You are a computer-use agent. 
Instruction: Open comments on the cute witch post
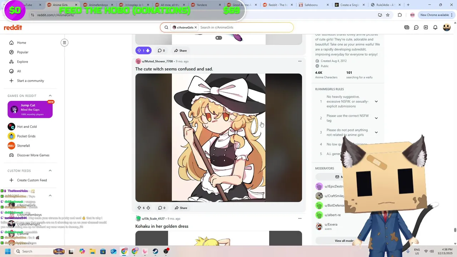click(x=161, y=208)
